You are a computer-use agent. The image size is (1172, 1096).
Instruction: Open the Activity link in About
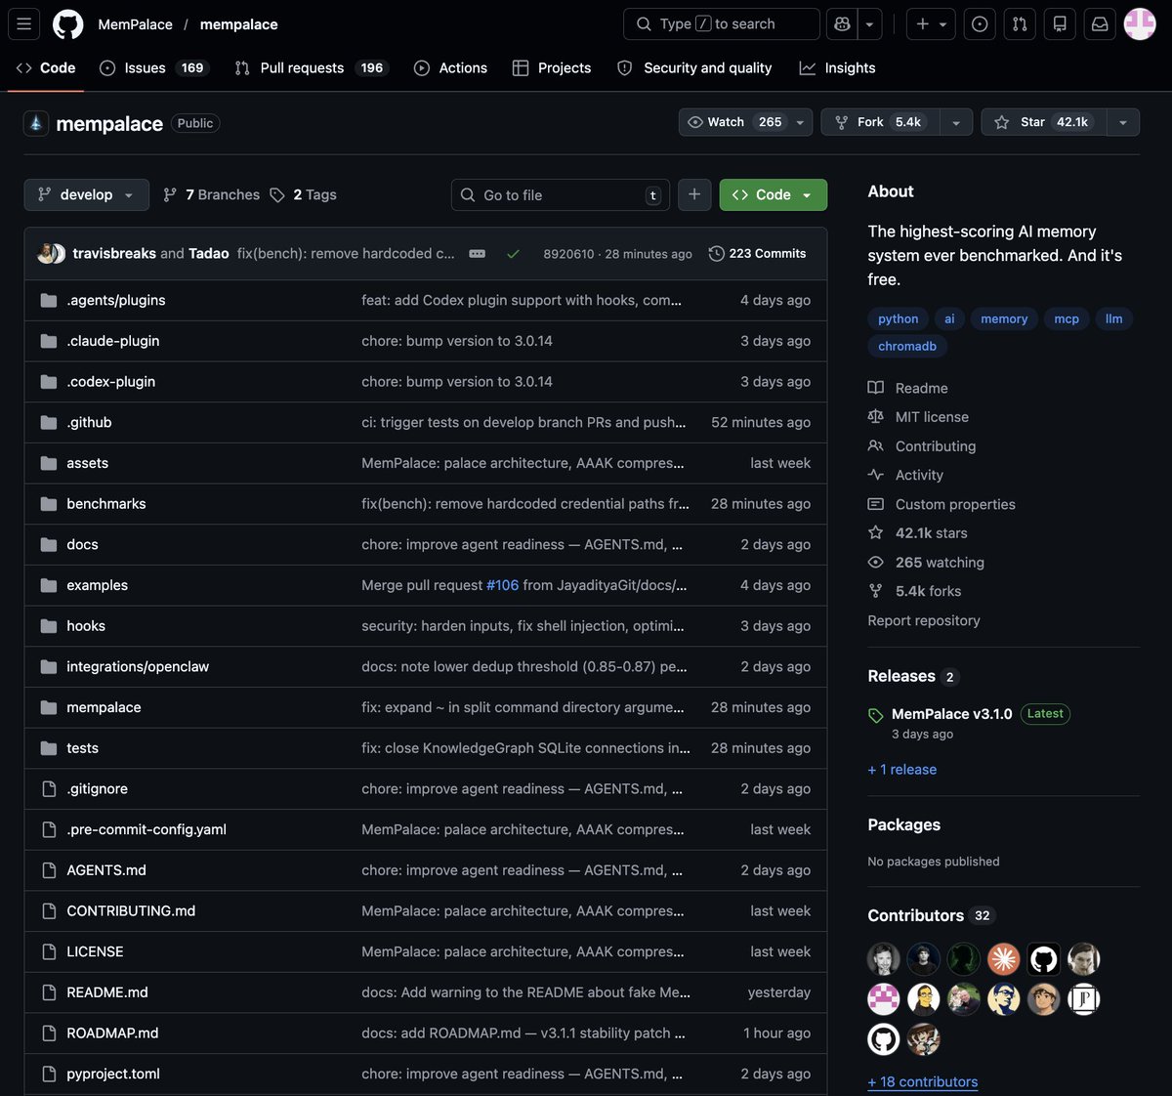coord(906,475)
